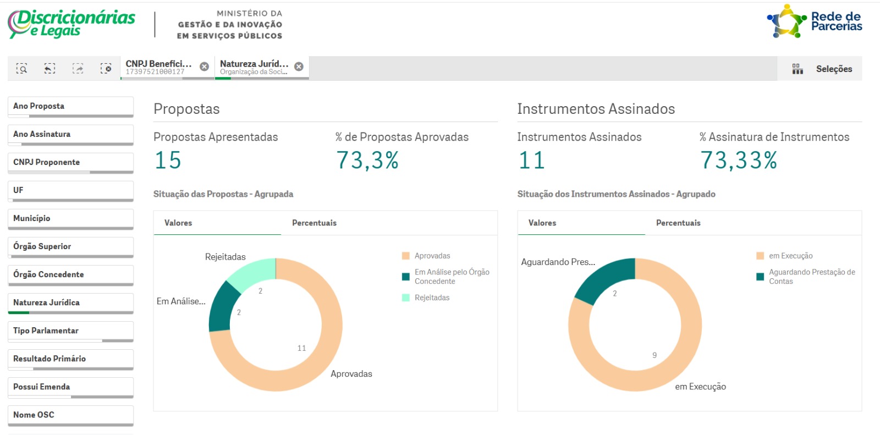Step back one selection

pyautogui.click(x=50, y=69)
